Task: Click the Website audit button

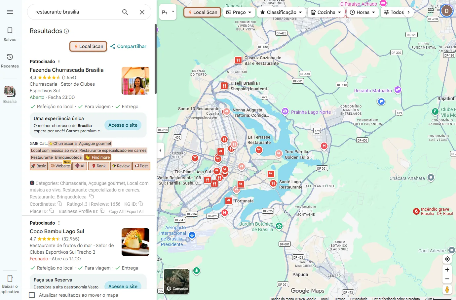Action: click(x=60, y=166)
